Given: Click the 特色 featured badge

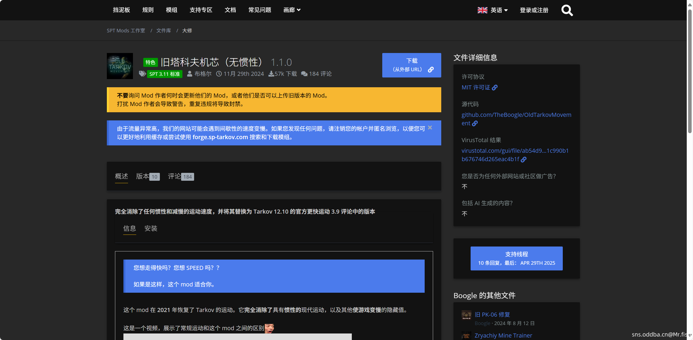Looking at the screenshot, I should (x=150, y=63).
